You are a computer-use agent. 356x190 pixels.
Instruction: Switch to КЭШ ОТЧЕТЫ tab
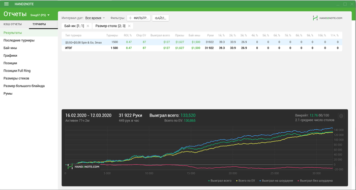(13, 24)
